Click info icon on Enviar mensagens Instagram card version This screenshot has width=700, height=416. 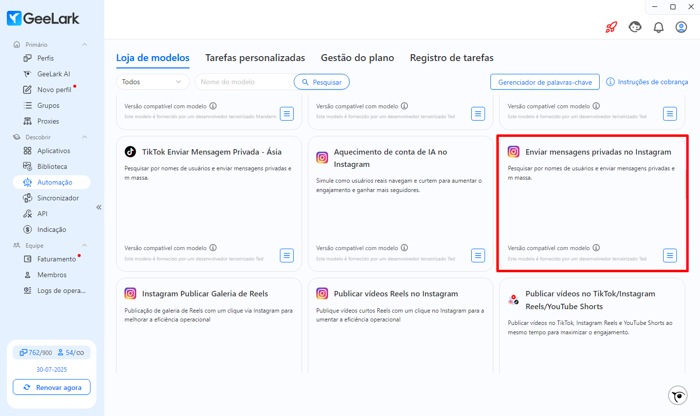pyautogui.click(x=596, y=248)
